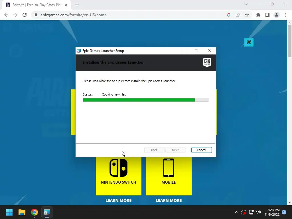Click scrollbar down arrow on page
Image resolution: width=292 pixels, height=219 pixels.
pyautogui.click(x=289, y=203)
